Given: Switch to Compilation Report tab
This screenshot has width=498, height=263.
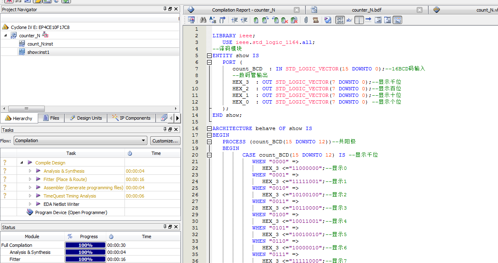Looking at the screenshot, I should pyautogui.click(x=243, y=10).
